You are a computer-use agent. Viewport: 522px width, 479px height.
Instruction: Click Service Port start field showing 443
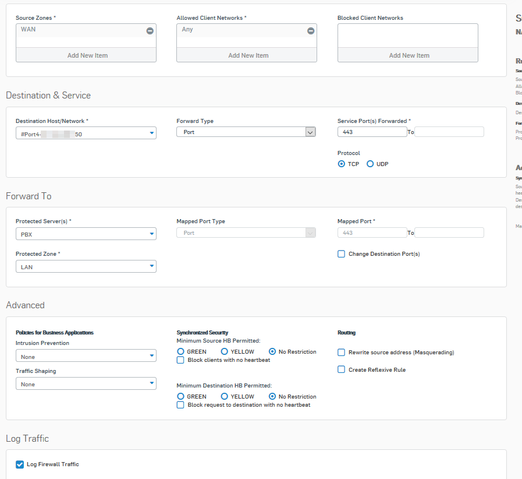pyautogui.click(x=372, y=132)
